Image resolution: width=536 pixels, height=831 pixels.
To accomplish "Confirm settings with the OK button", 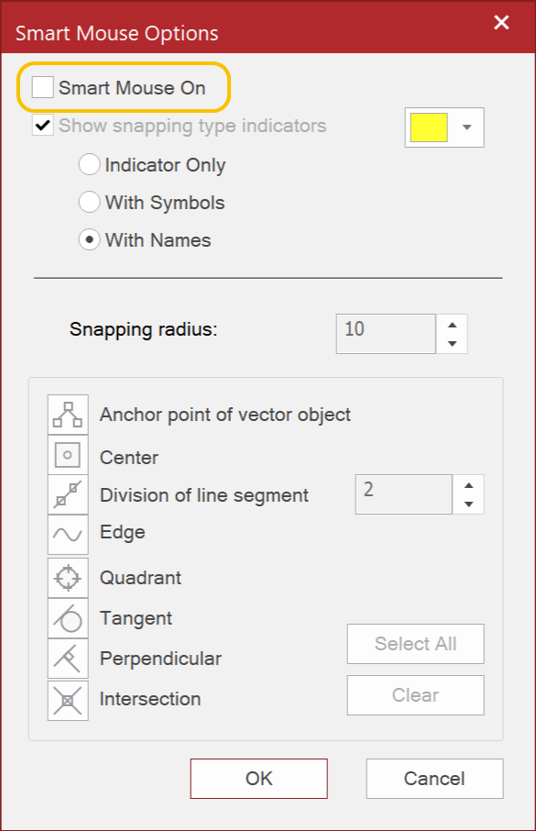I will point(258,778).
